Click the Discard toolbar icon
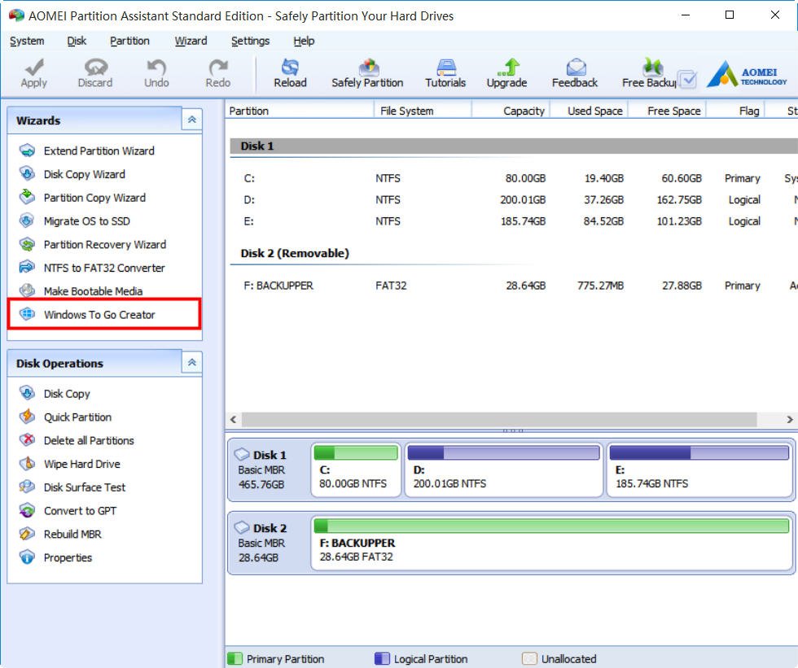This screenshot has width=798, height=668. [x=95, y=67]
